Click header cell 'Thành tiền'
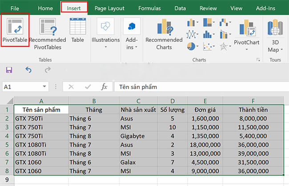Viewport: 289px width, 186px height. tap(253, 109)
